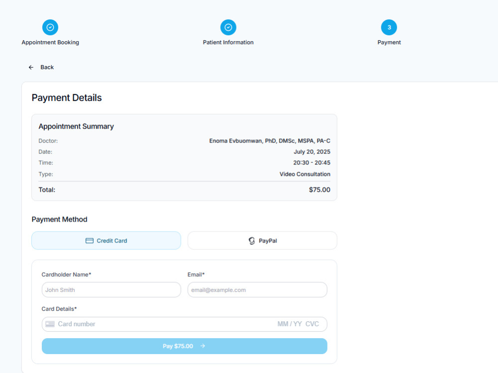Viewport: 498px width, 373px height.
Task: Click the Payment step number 3 circle
Action: point(389,27)
